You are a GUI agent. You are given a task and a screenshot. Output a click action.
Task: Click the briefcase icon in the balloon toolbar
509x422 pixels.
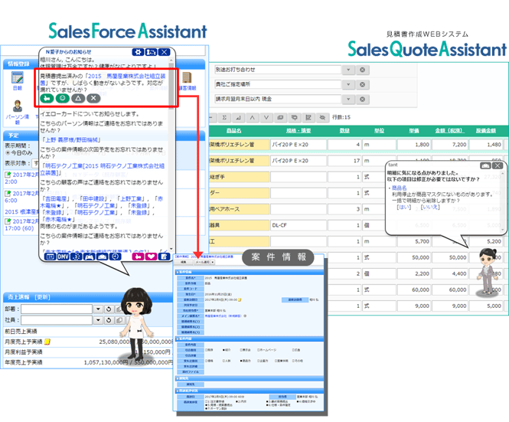103,257
